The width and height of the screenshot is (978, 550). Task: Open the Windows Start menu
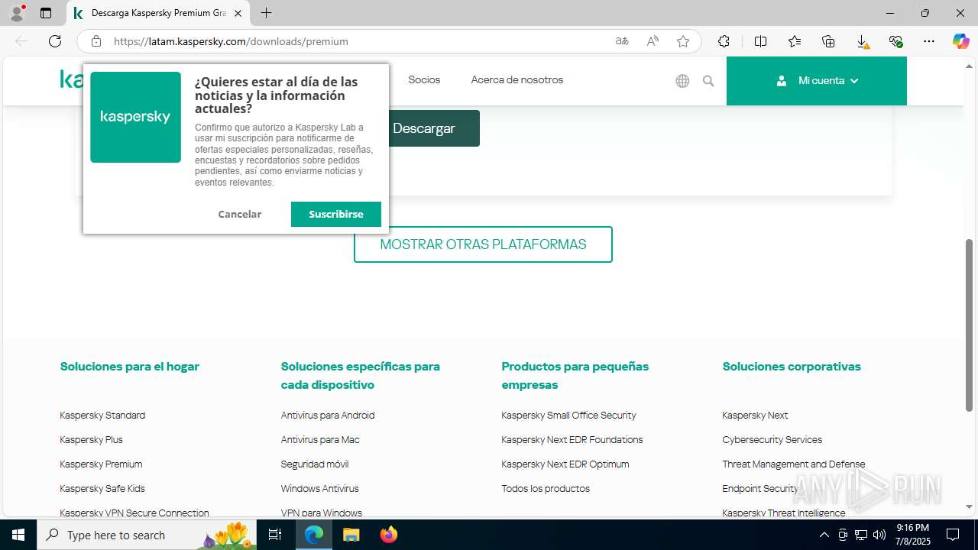pos(18,535)
